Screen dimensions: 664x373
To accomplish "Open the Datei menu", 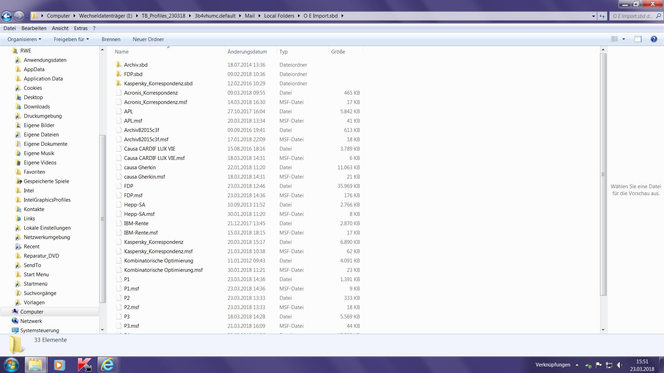I will pos(10,28).
